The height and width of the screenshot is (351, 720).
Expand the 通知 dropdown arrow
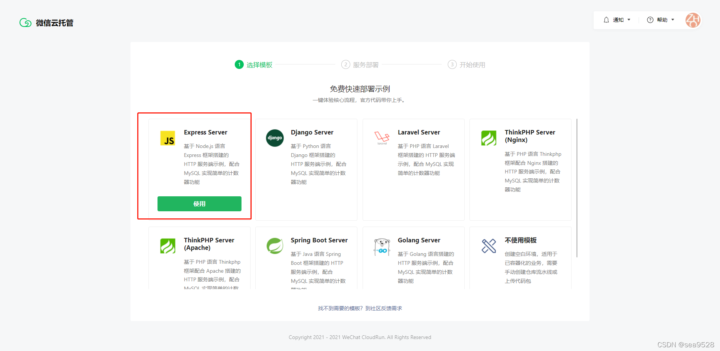point(629,20)
